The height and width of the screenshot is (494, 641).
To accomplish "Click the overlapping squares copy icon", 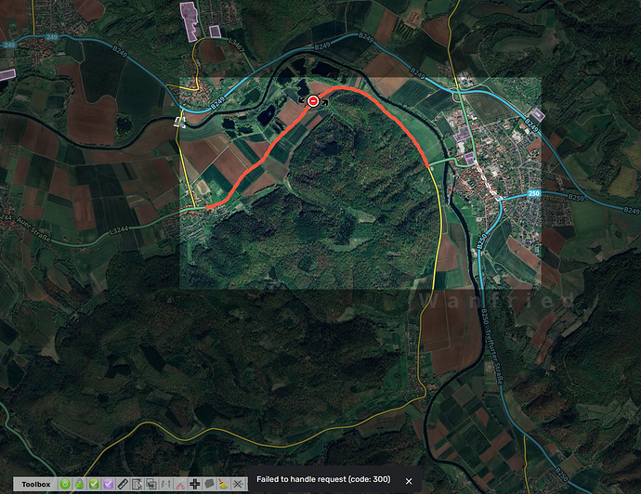I will (151, 484).
